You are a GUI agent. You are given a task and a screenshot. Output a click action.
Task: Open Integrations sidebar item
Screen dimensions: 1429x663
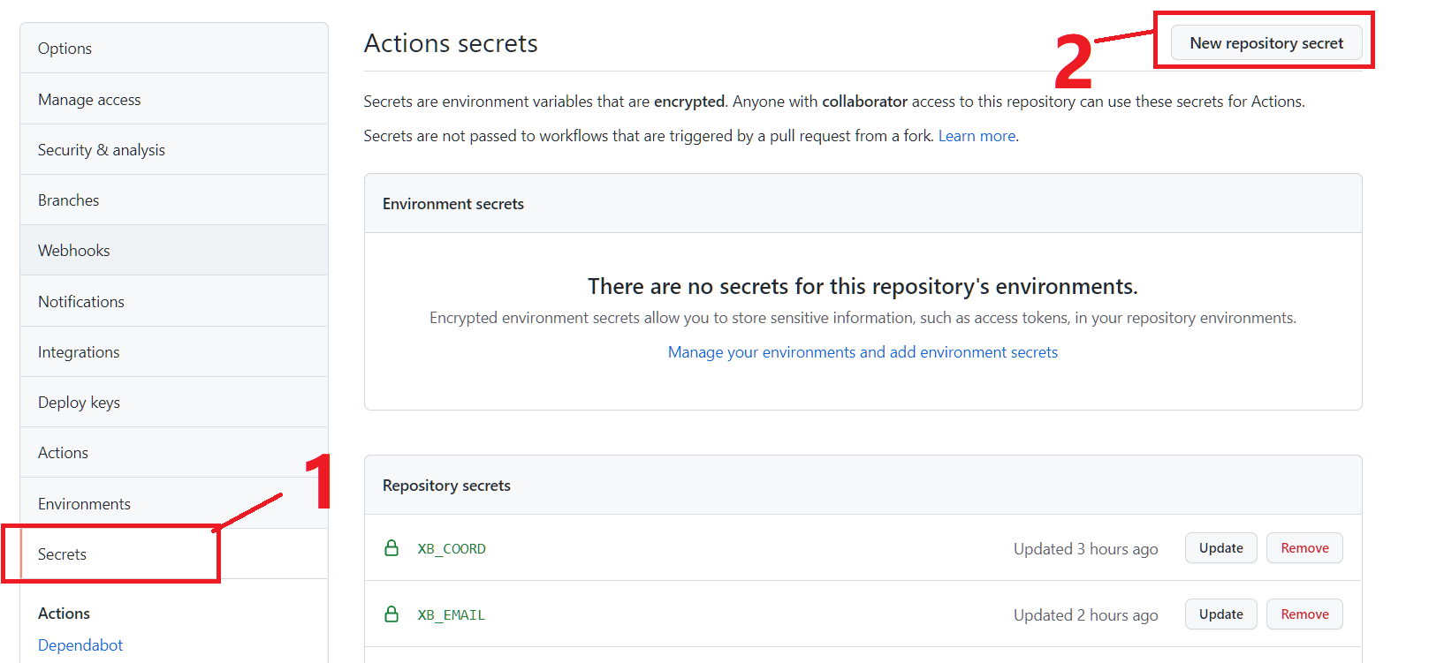click(79, 352)
